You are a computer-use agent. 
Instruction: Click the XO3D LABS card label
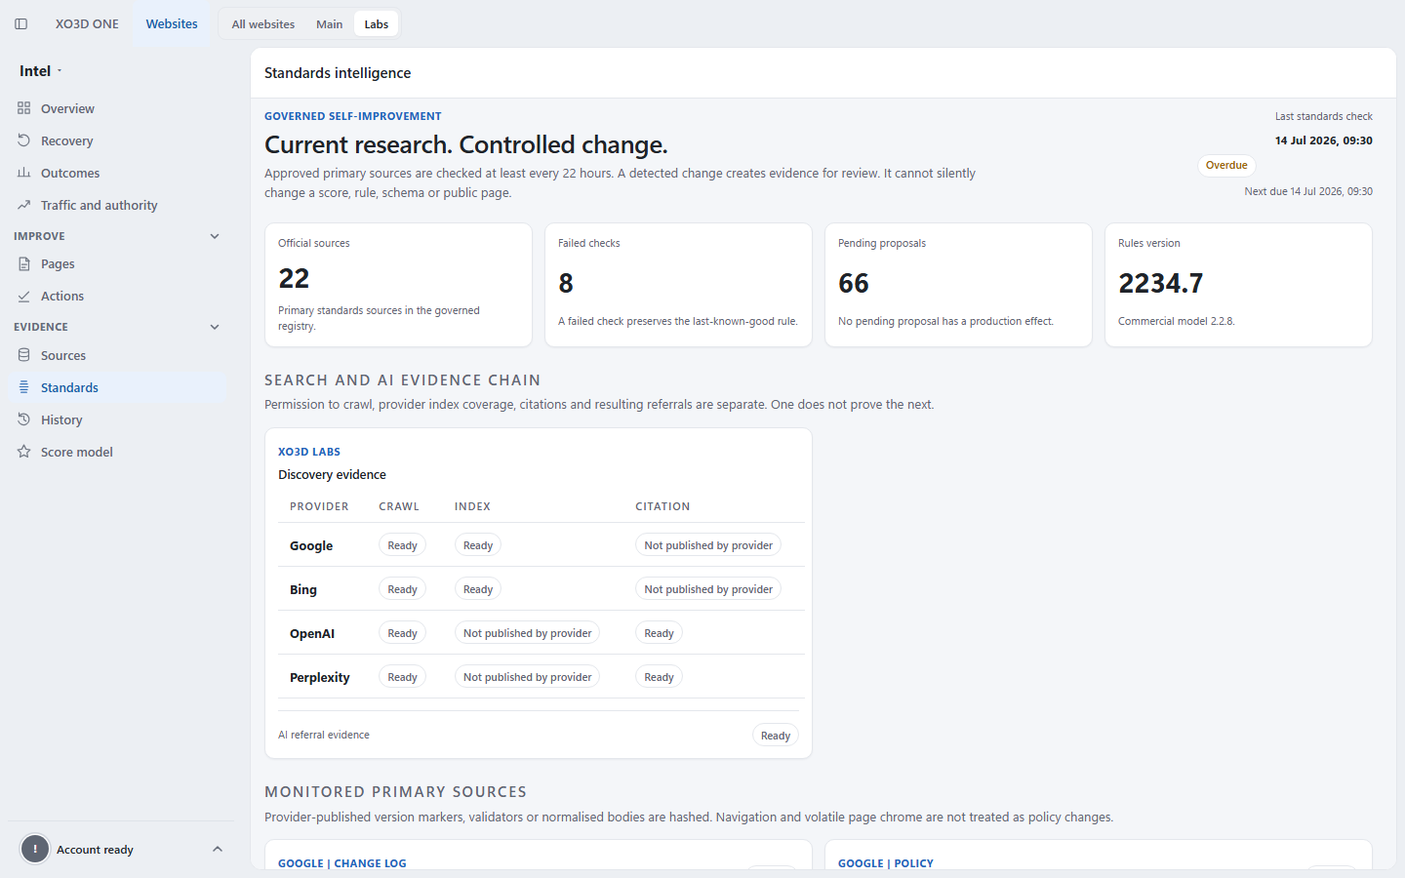click(309, 452)
